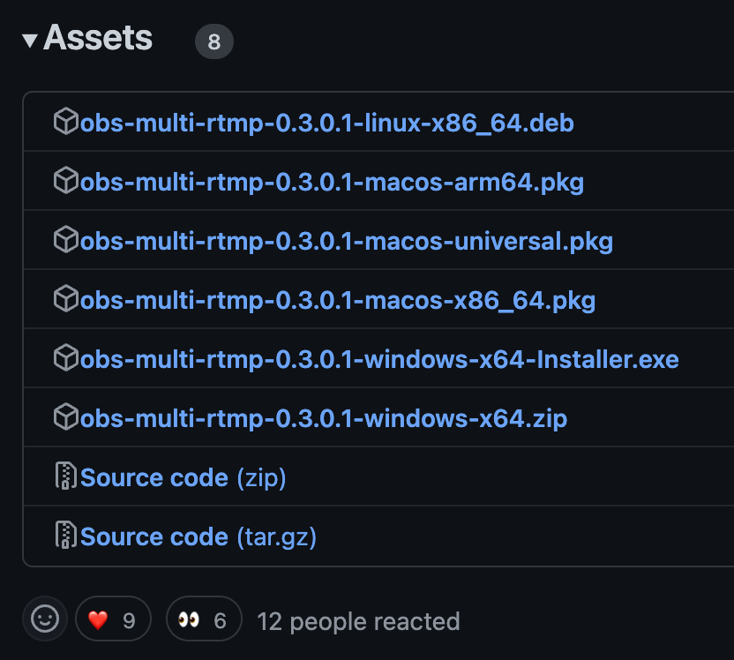Viewport: 734px width, 660px height.
Task: Click package icon beside macos-universal.pkg asset
Action: 66,240
